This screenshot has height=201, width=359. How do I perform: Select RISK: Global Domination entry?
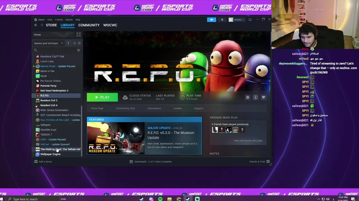54,110
